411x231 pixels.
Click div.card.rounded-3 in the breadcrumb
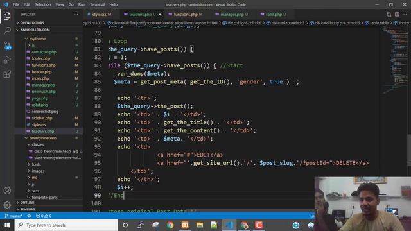click(288, 23)
